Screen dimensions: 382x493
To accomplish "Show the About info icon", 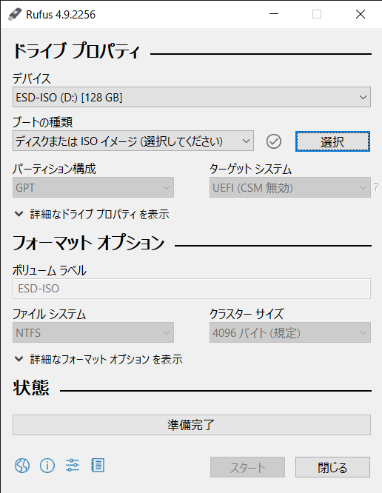I will tap(47, 466).
